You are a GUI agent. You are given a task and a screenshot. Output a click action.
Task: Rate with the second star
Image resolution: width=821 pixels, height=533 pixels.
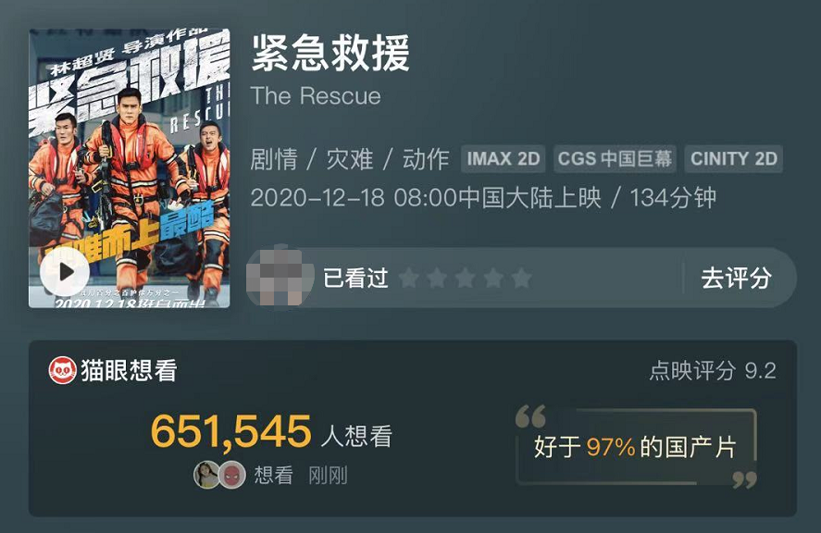[437, 278]
